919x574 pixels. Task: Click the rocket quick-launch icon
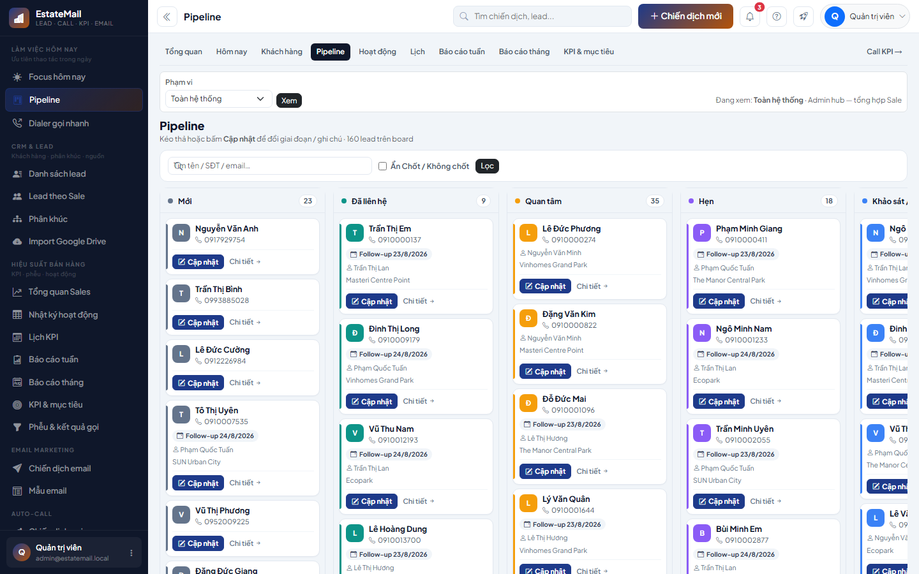click(x=803, y=17)
